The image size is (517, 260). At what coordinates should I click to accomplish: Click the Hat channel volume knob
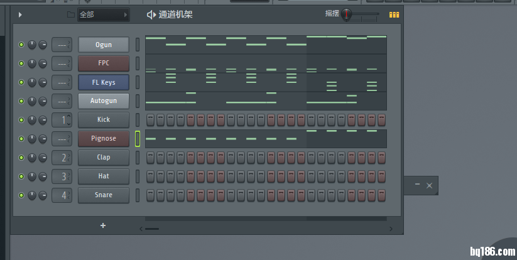pos(43,176)
